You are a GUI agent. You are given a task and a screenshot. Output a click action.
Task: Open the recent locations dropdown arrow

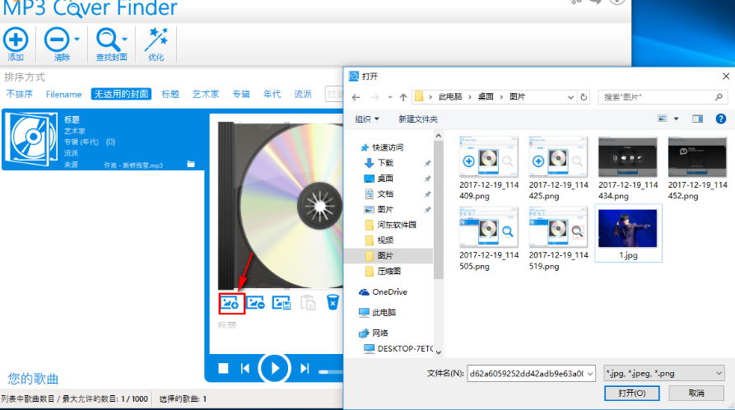click(389, 97)
